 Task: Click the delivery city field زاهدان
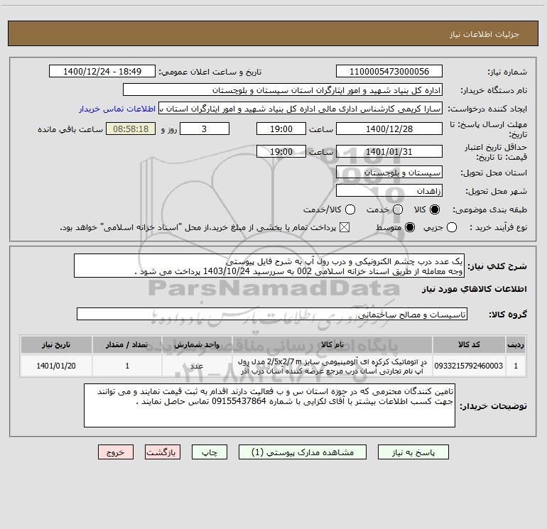tap(389, 191)
